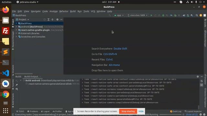The image size is (207, 116).
Task: Toggle the Favorites sidebar tab
Action: 13,84
